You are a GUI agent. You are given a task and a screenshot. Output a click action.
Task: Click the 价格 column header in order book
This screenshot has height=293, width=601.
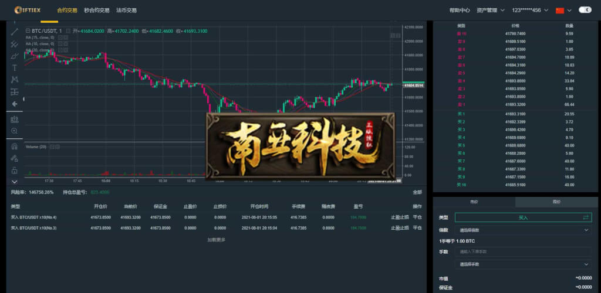pos(515,26)
